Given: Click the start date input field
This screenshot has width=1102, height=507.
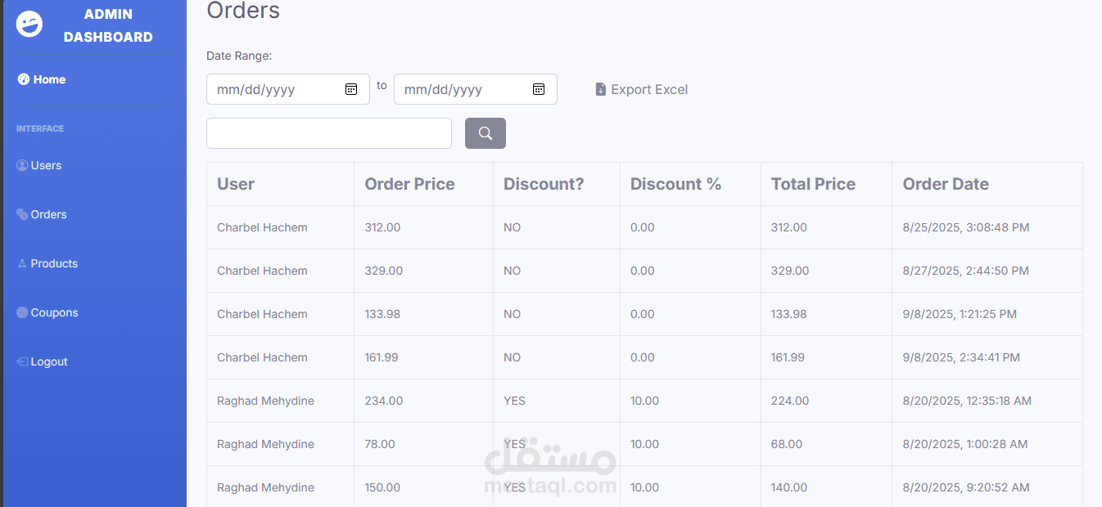Looking at the screenshot, I should coord(270,89).
